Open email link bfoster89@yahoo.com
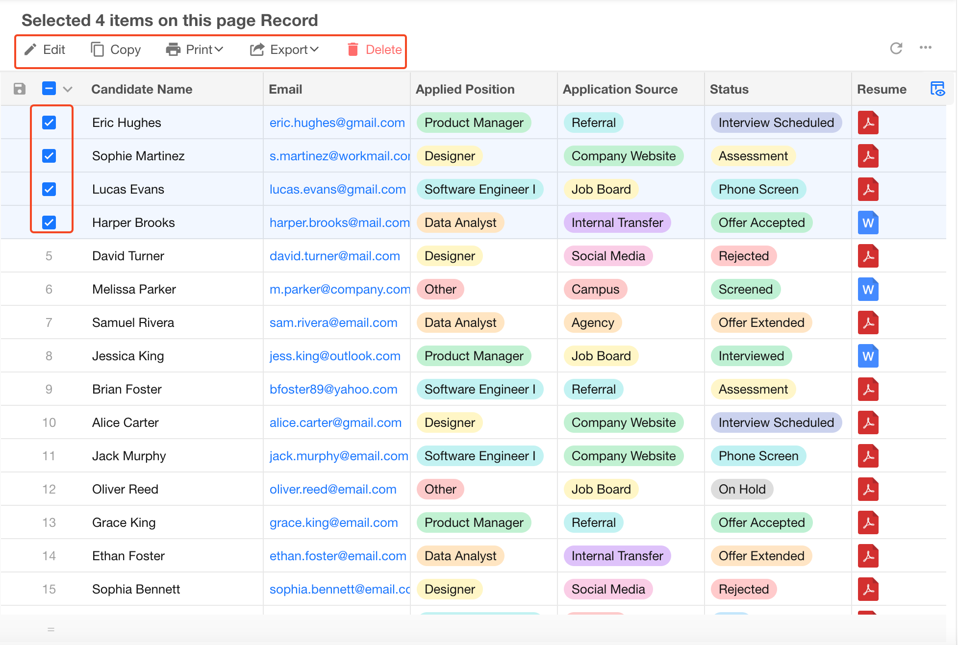 (x=333, y=389)
